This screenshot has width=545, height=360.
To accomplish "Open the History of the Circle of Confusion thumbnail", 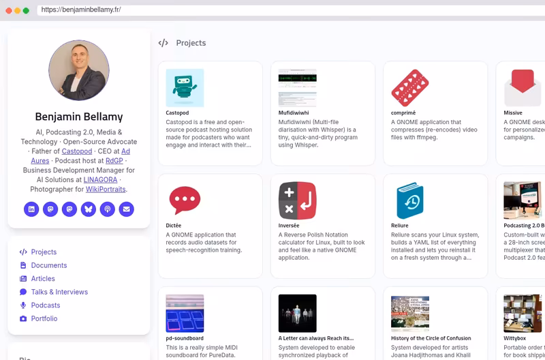I will tap(410, 313).
